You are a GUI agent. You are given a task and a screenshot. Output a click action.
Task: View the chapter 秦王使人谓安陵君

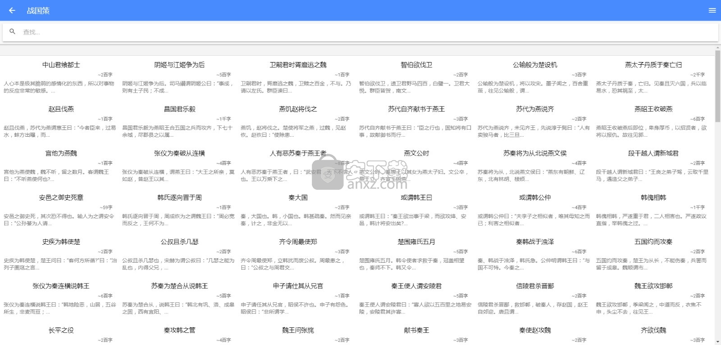416,286
